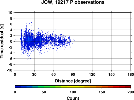Click the y-axis tick label '6'
134x100 pixels.
(11, 24)
